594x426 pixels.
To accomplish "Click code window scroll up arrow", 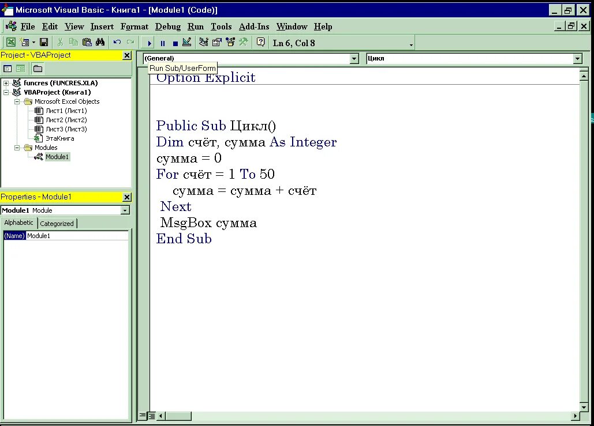I will point(584,76).
